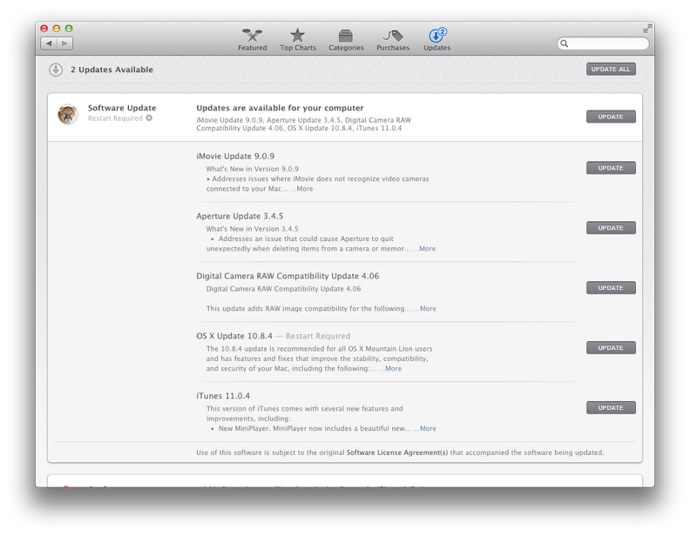
Task: Click the 'Software Update' title text
Action: [122, 108]
